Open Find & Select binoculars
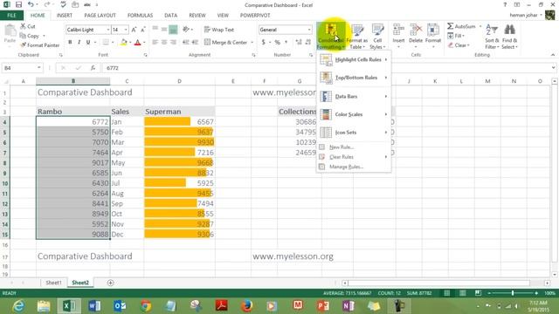 [x=509, y=37]
